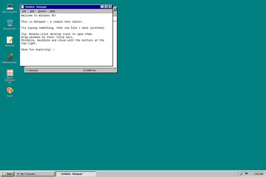Open the Search menu in Notepad

(x=42, y=11)
